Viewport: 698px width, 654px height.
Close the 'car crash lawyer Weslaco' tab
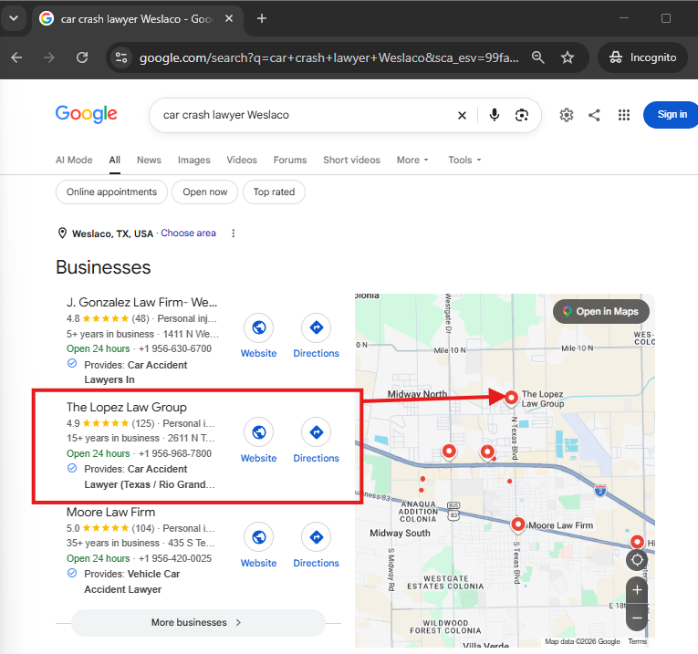tap(229, 18)
